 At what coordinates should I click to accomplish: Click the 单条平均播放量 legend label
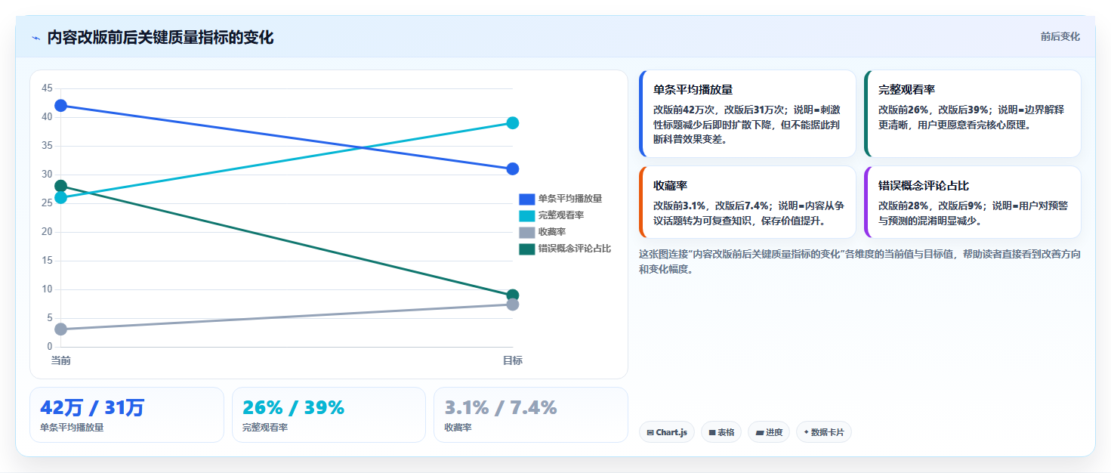pos(570,199)
